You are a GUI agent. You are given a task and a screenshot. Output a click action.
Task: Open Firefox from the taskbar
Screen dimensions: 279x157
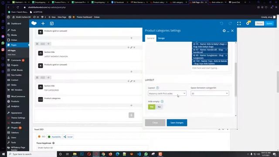110,154
